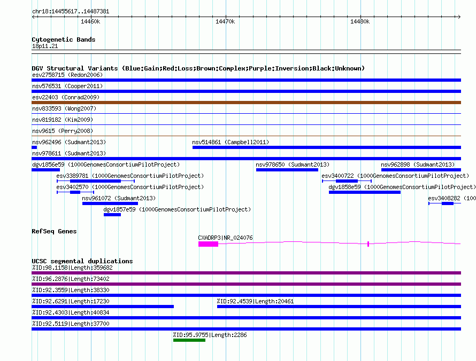The width and height of the screenshot is (476, 361).
Task: Click the chr18:14455617..14487381 coordinate label
Action: pos(71,12)
